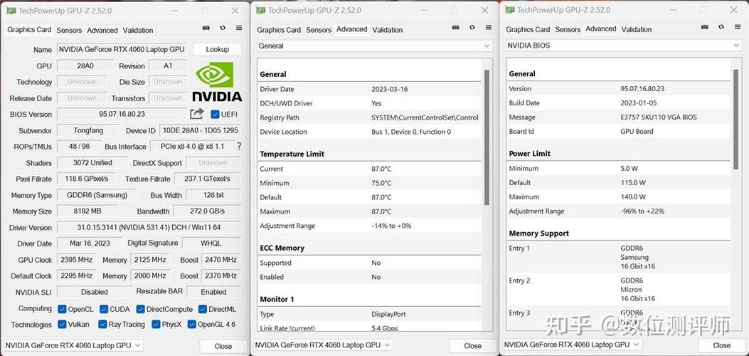The height and width of the screenshot is (356, 749).
Task: Click refresh icon in the Driver Date window
Action: pyautogui.click(x=471, y=28)
